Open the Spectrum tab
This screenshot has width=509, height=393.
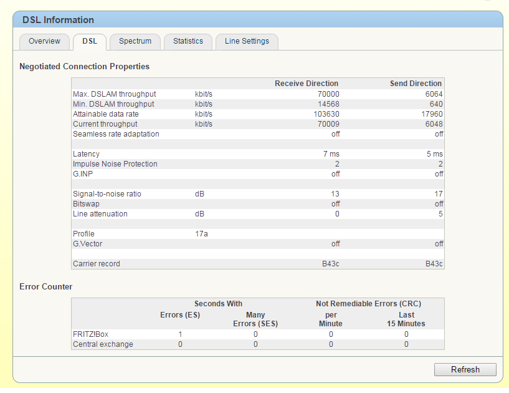pos(135,41)
